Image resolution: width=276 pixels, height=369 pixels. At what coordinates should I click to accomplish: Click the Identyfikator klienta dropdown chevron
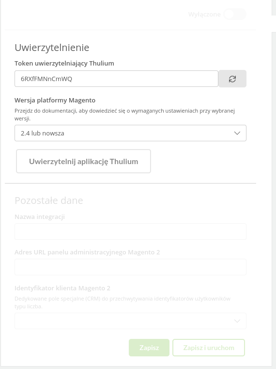237,321
